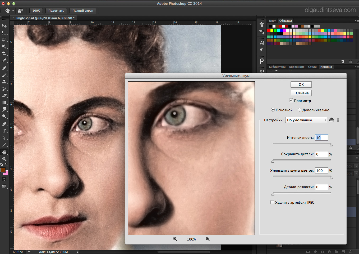The height and width of the screenshot is (254, 359).
Task: Select the Дополнительно radio option
Action: pos(300,110)
